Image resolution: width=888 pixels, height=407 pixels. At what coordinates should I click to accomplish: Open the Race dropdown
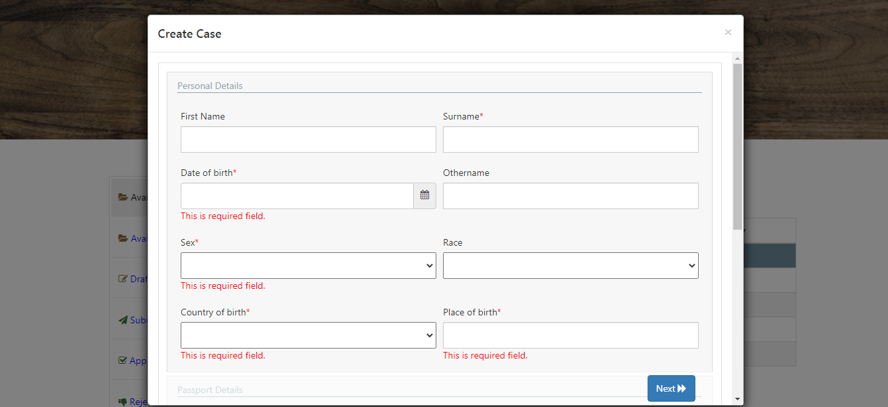(x=571, y=266)
